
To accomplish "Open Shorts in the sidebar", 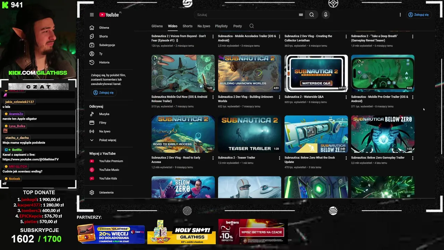I will [103, 36].
